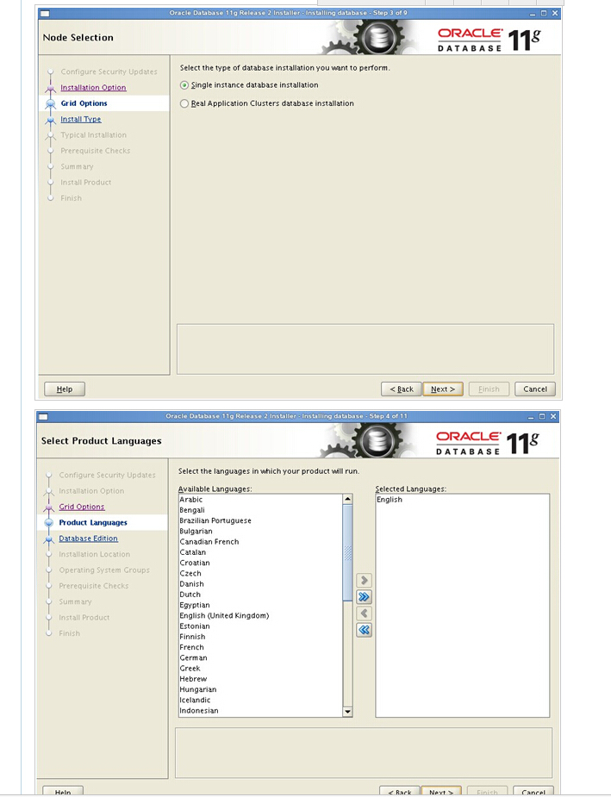The image size is (611, 797).
Task: Select Bulgarian in Available Languages
Action: pos(261,531)
